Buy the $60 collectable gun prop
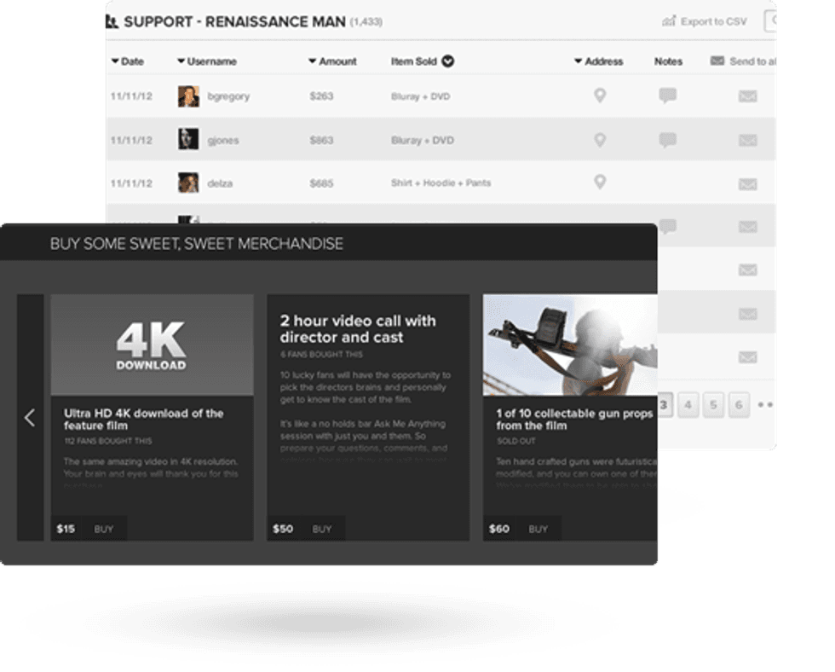 [538, 530]
